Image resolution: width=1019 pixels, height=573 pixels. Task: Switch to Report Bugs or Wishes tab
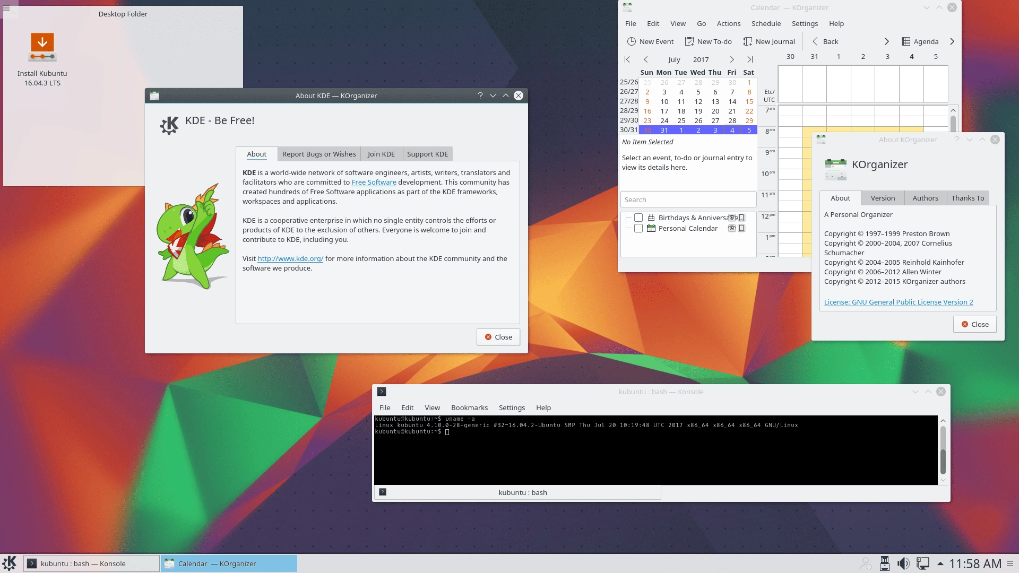(319, 154)
